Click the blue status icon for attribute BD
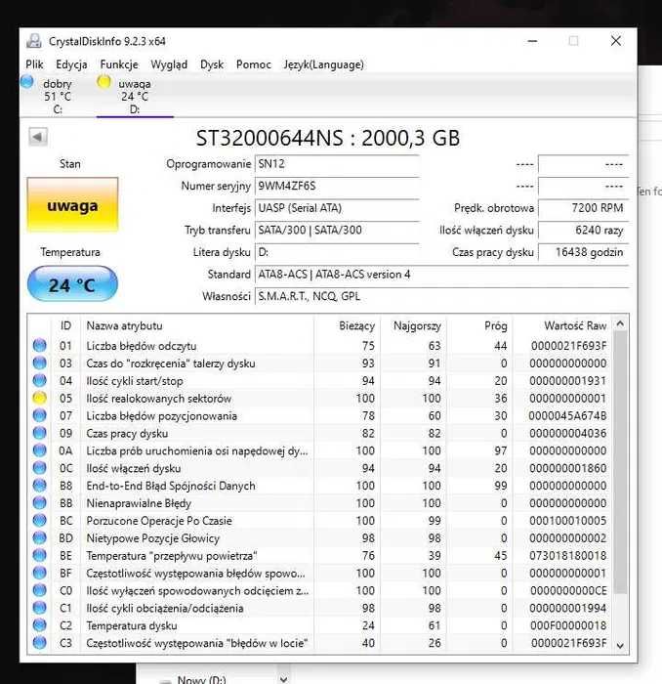This screenshot has width=662, height=684. pyautogui.click(x=40, y=537)
